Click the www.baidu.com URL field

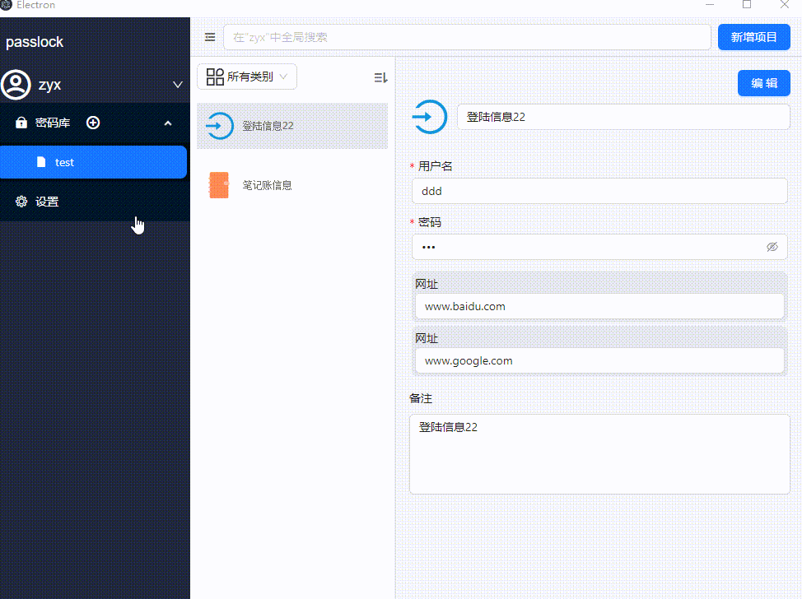click(599, 306)
